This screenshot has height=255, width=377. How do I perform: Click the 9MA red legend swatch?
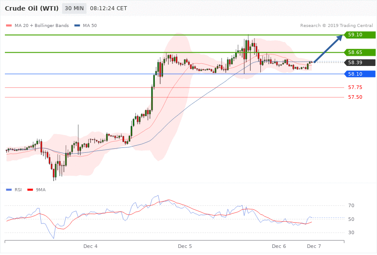click(30, 190)
